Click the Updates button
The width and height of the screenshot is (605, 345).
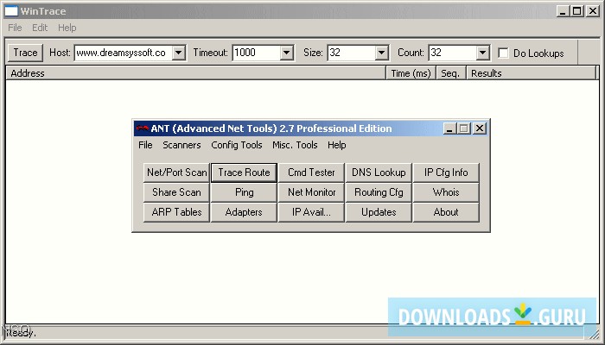[x=379, y=212]
